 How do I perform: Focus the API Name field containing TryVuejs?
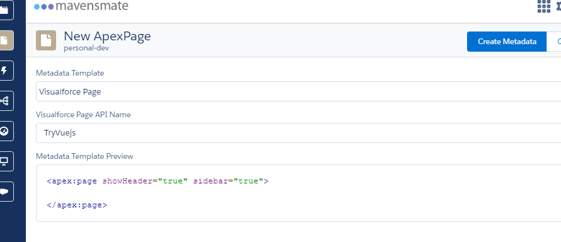298,133
